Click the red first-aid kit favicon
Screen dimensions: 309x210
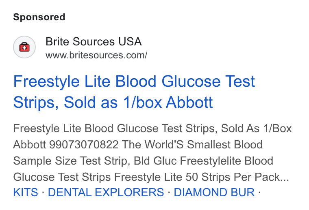tap(24, 47)
